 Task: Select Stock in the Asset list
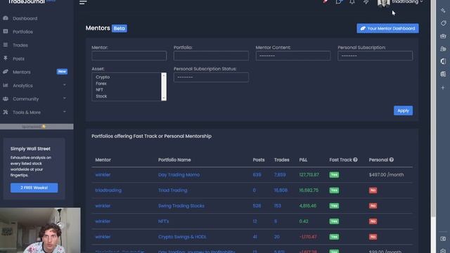[x=101, y=96]
